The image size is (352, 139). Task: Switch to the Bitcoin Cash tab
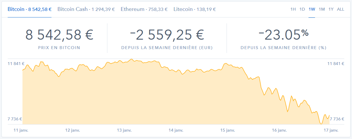[x=86, y=9]
